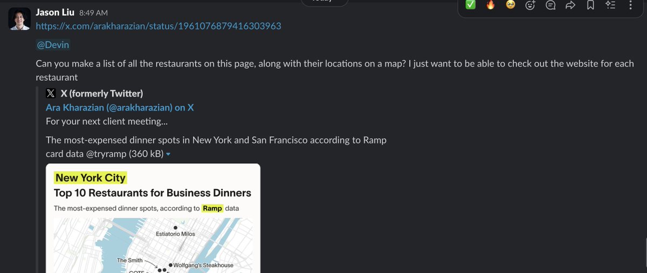Click the X logo icon in preview
Viewport: 647px width, 273px height.
coord(51,93)
